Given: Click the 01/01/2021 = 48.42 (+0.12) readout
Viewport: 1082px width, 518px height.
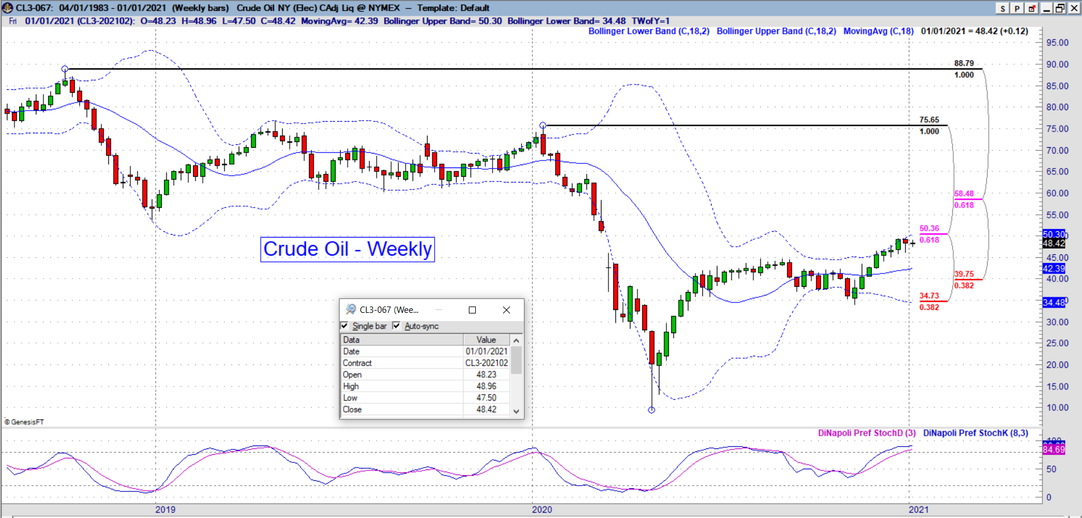Looking at the screenshot, I should point(974,31).
